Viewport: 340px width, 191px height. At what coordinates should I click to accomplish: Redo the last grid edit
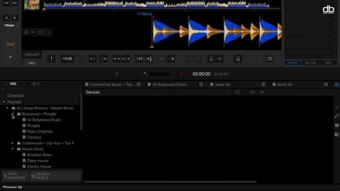coord(198,59)
